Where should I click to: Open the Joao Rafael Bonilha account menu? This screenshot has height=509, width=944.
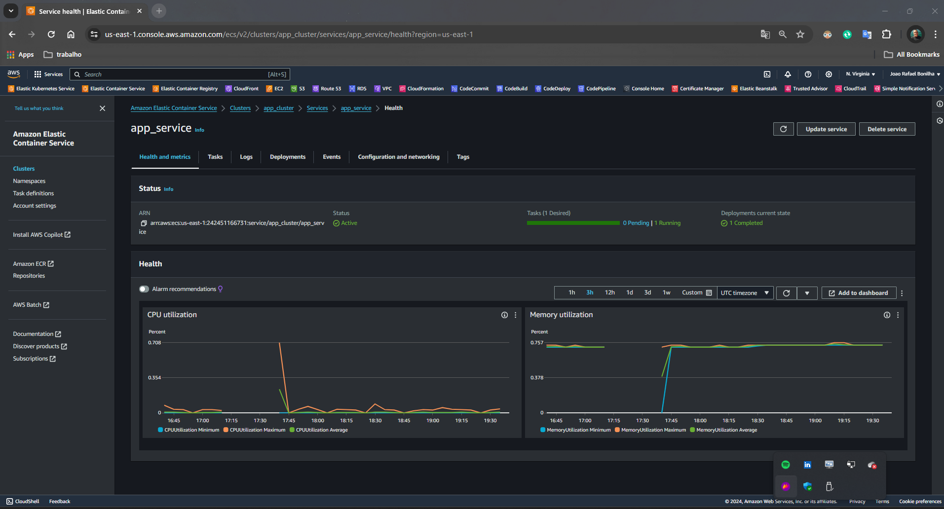coord(914,74)
